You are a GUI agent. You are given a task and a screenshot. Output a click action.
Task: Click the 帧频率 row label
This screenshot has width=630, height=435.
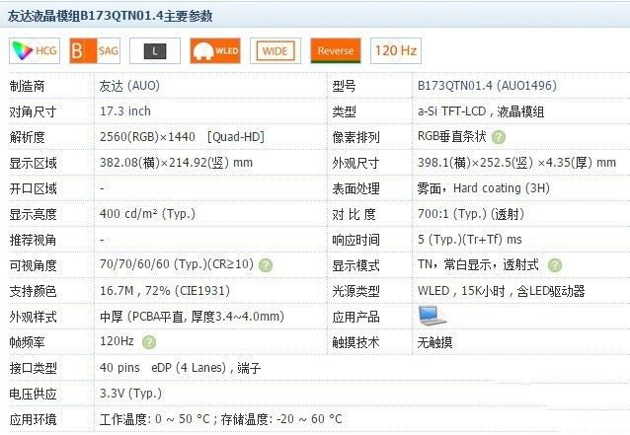[x=27, y=342]
